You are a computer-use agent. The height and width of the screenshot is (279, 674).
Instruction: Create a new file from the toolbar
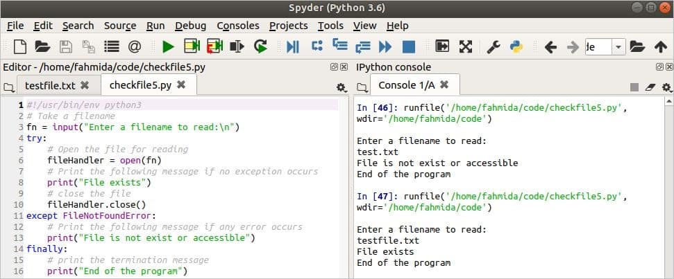20,46
